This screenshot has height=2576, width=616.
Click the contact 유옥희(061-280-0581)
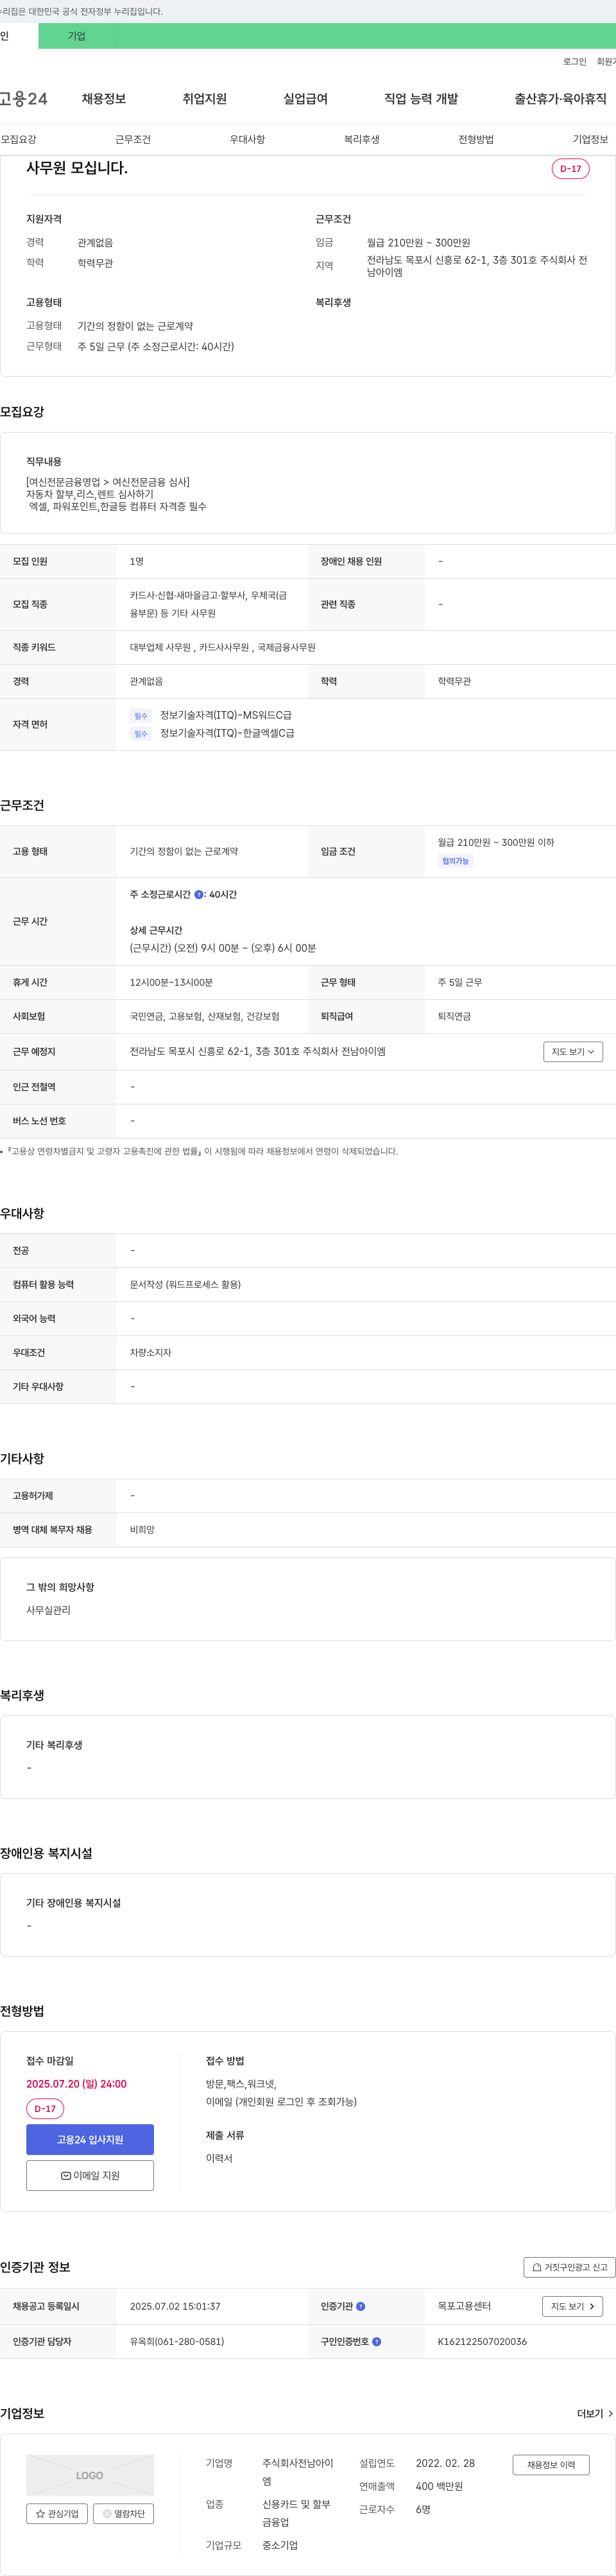pyautogui.click(x=177, y=2341)
